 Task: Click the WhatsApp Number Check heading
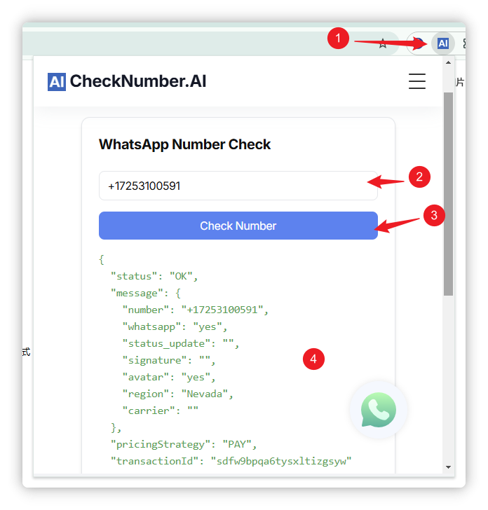[184, 144]
